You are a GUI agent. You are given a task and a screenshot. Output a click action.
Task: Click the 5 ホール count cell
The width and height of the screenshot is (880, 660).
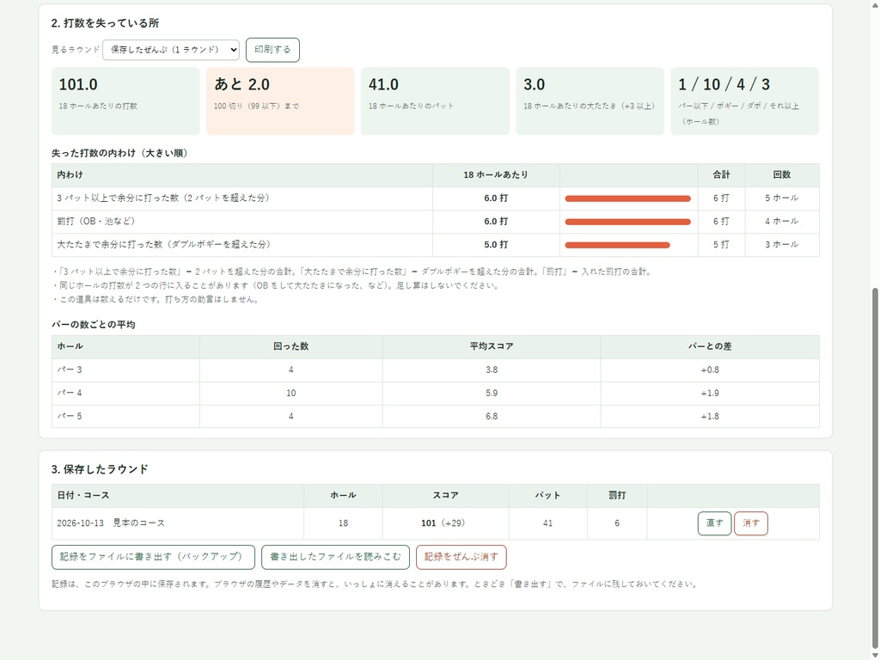click(x=782, y=199)
